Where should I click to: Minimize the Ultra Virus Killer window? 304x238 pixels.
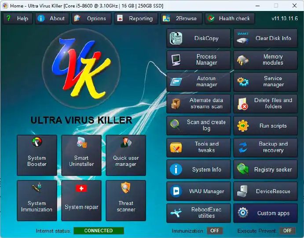coord(257,6)
